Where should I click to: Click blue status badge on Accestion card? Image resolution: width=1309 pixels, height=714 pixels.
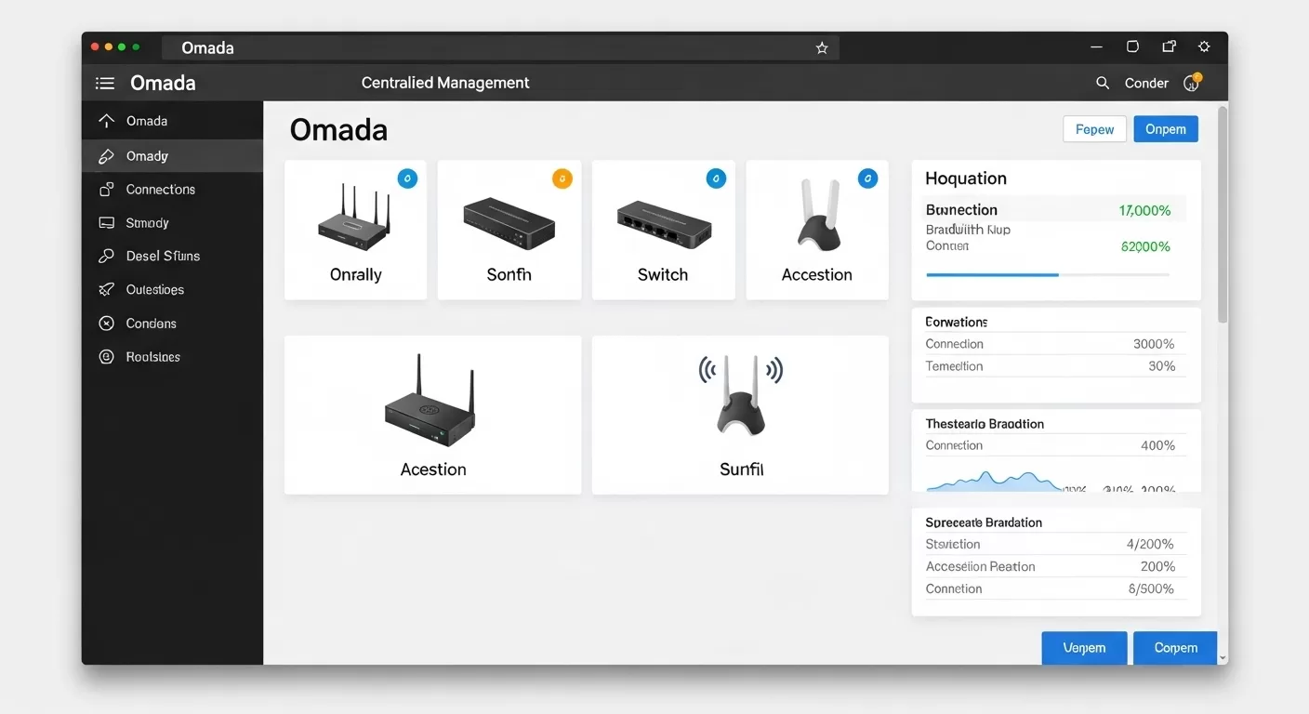pyautogui.click(x=867, y=178)
